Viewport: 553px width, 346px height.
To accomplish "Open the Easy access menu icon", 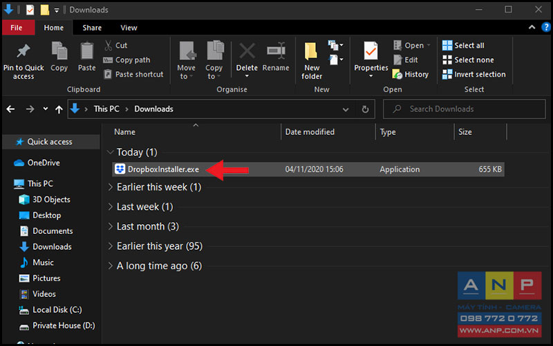I will click(335, 60).
